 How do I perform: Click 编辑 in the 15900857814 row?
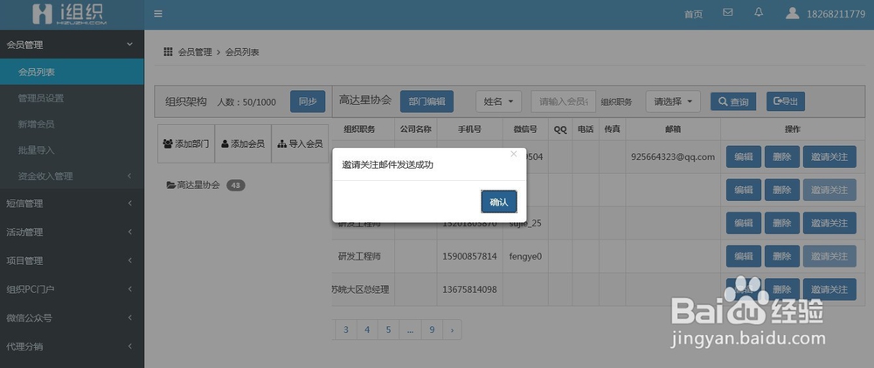tap(744, 256)
